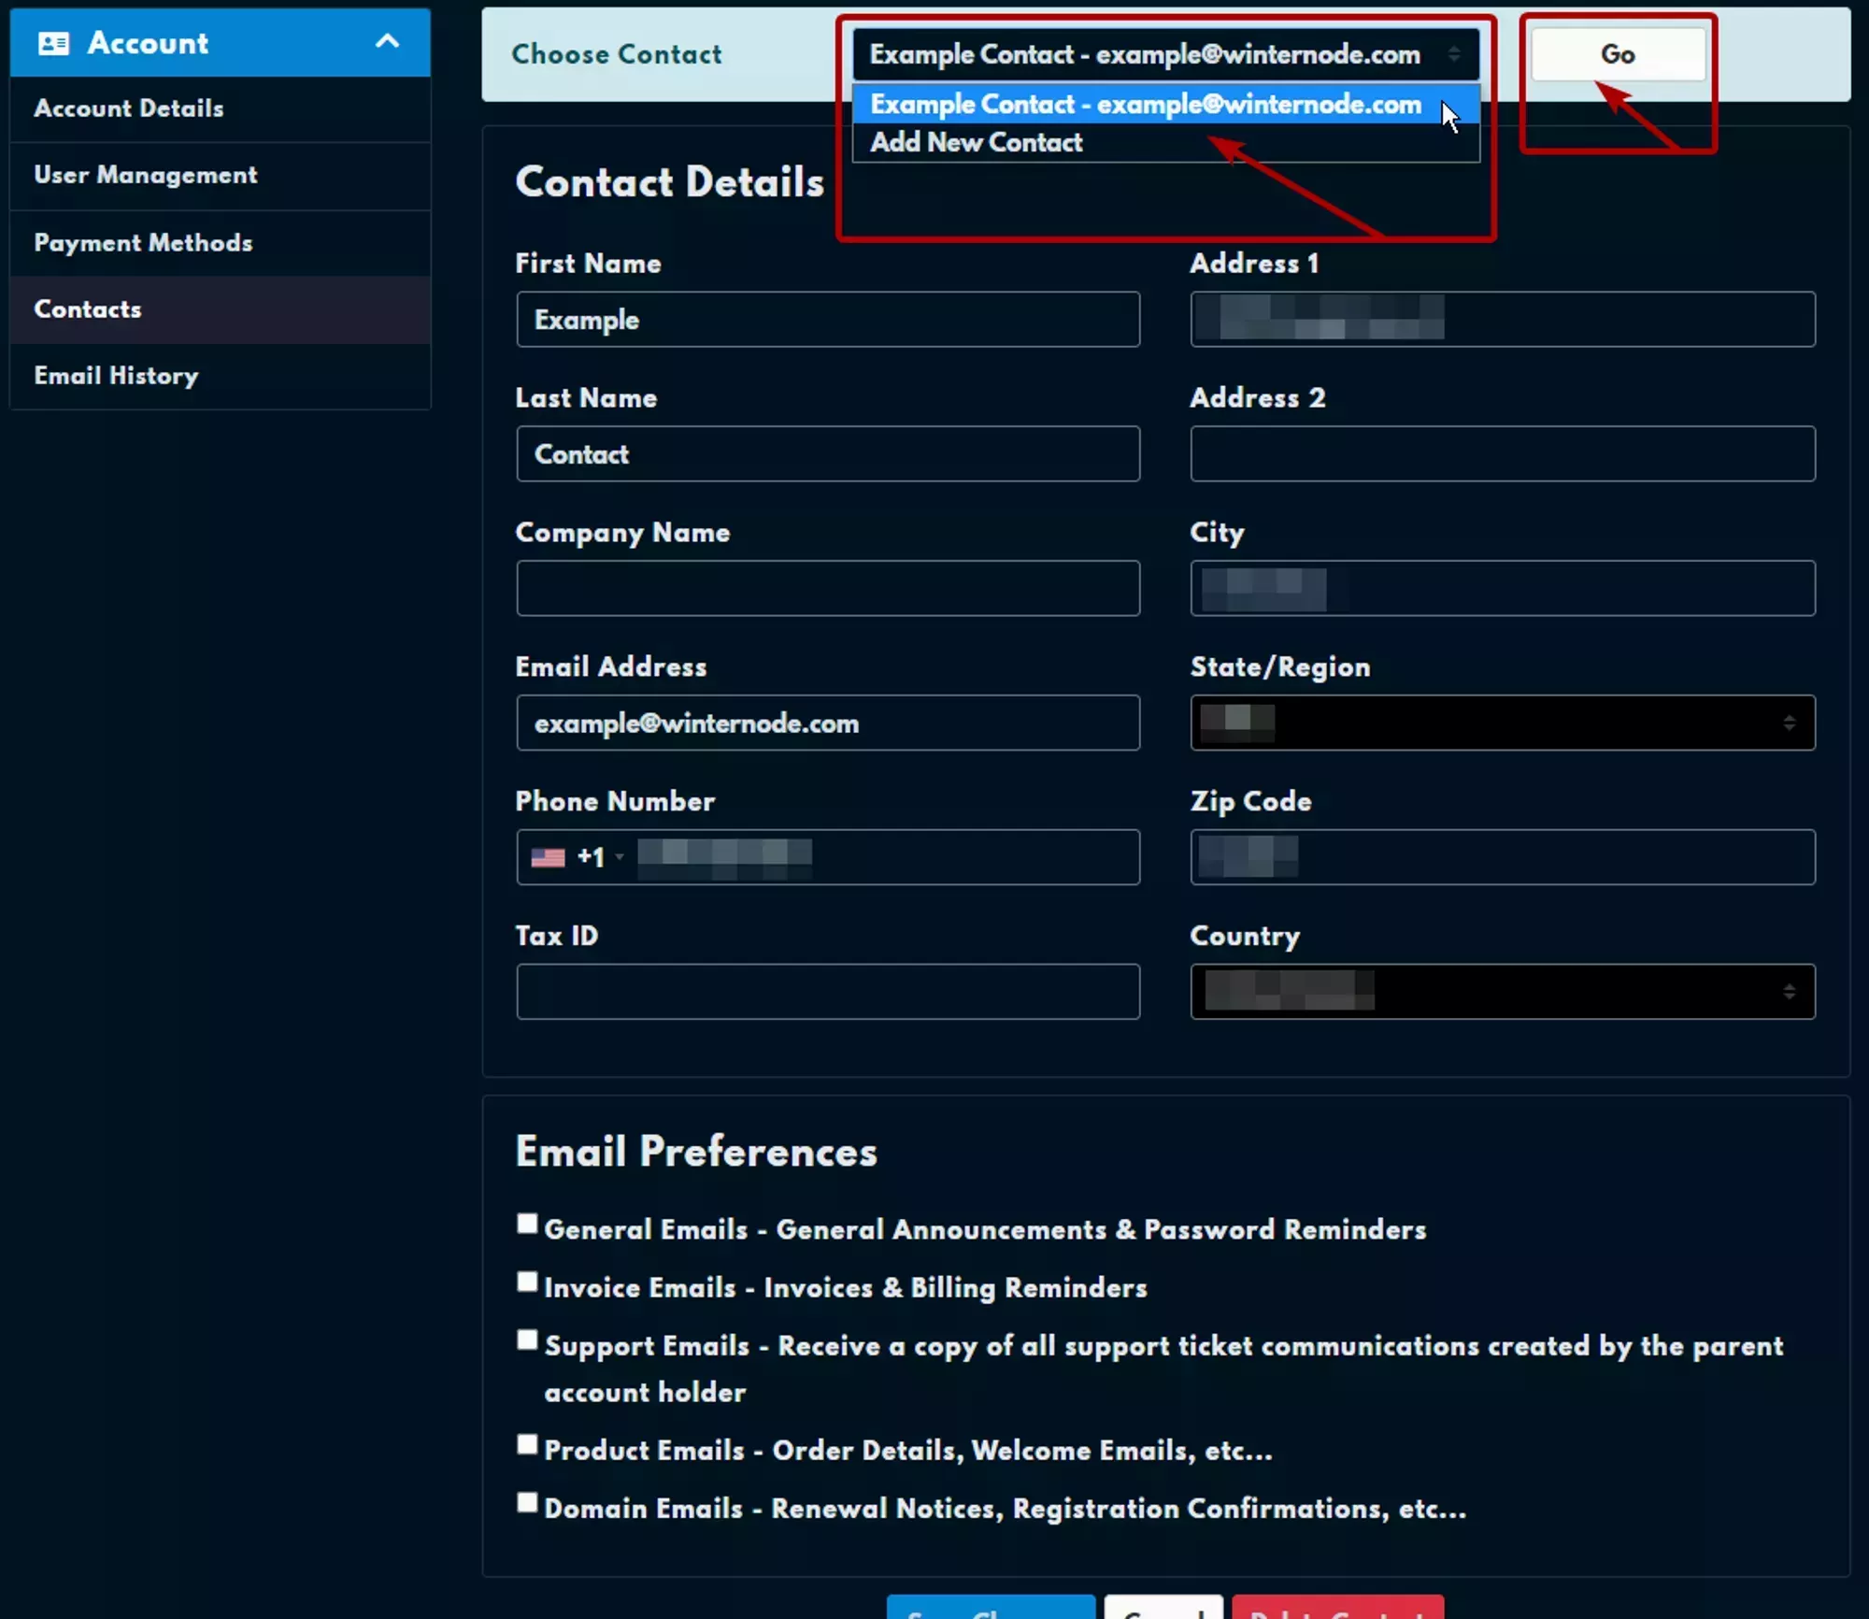This screenshot has height=1619, width=1869.
Task: Open Email History from the sidebar
Action: pos(116,376)
